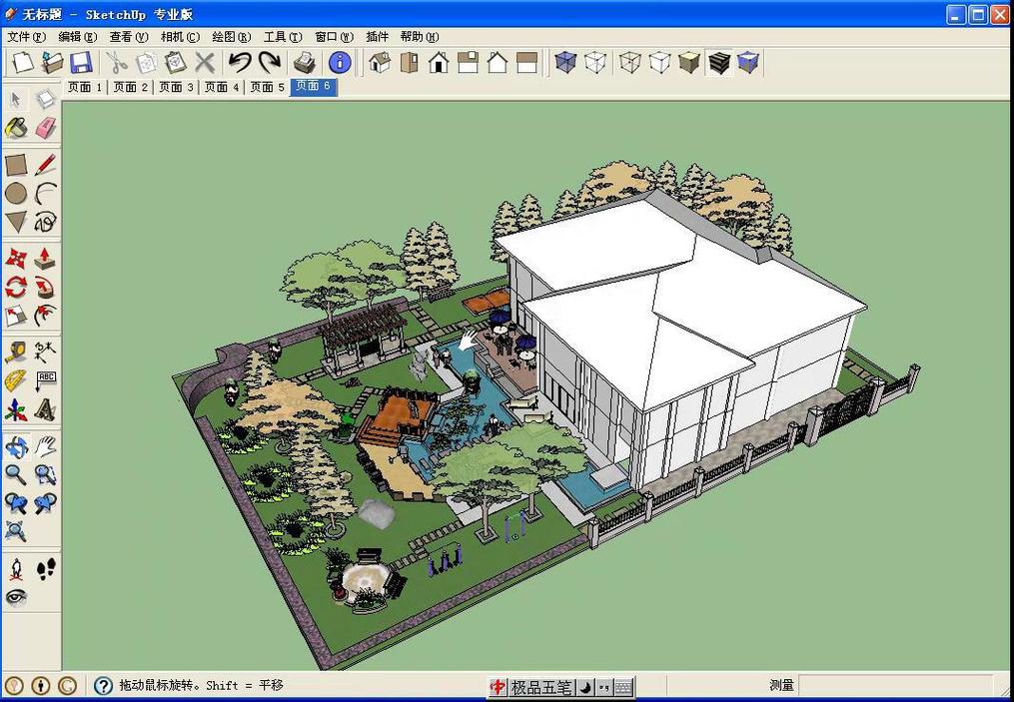
Task: Activate the Orbit tool
Action: click(x=16, y=446)
